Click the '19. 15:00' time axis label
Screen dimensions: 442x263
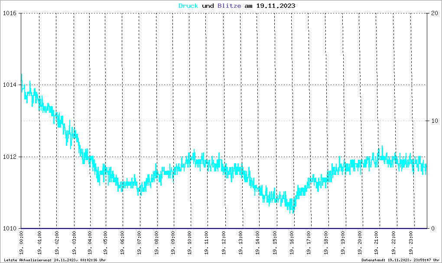point(275,243)
